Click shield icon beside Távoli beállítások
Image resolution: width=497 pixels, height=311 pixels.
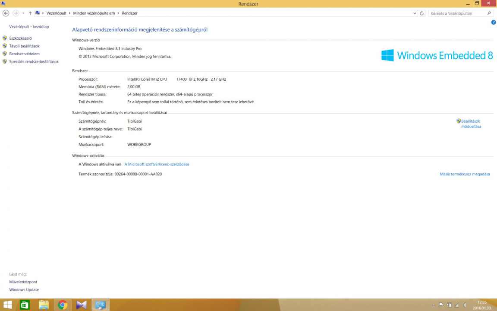[5, 46]
